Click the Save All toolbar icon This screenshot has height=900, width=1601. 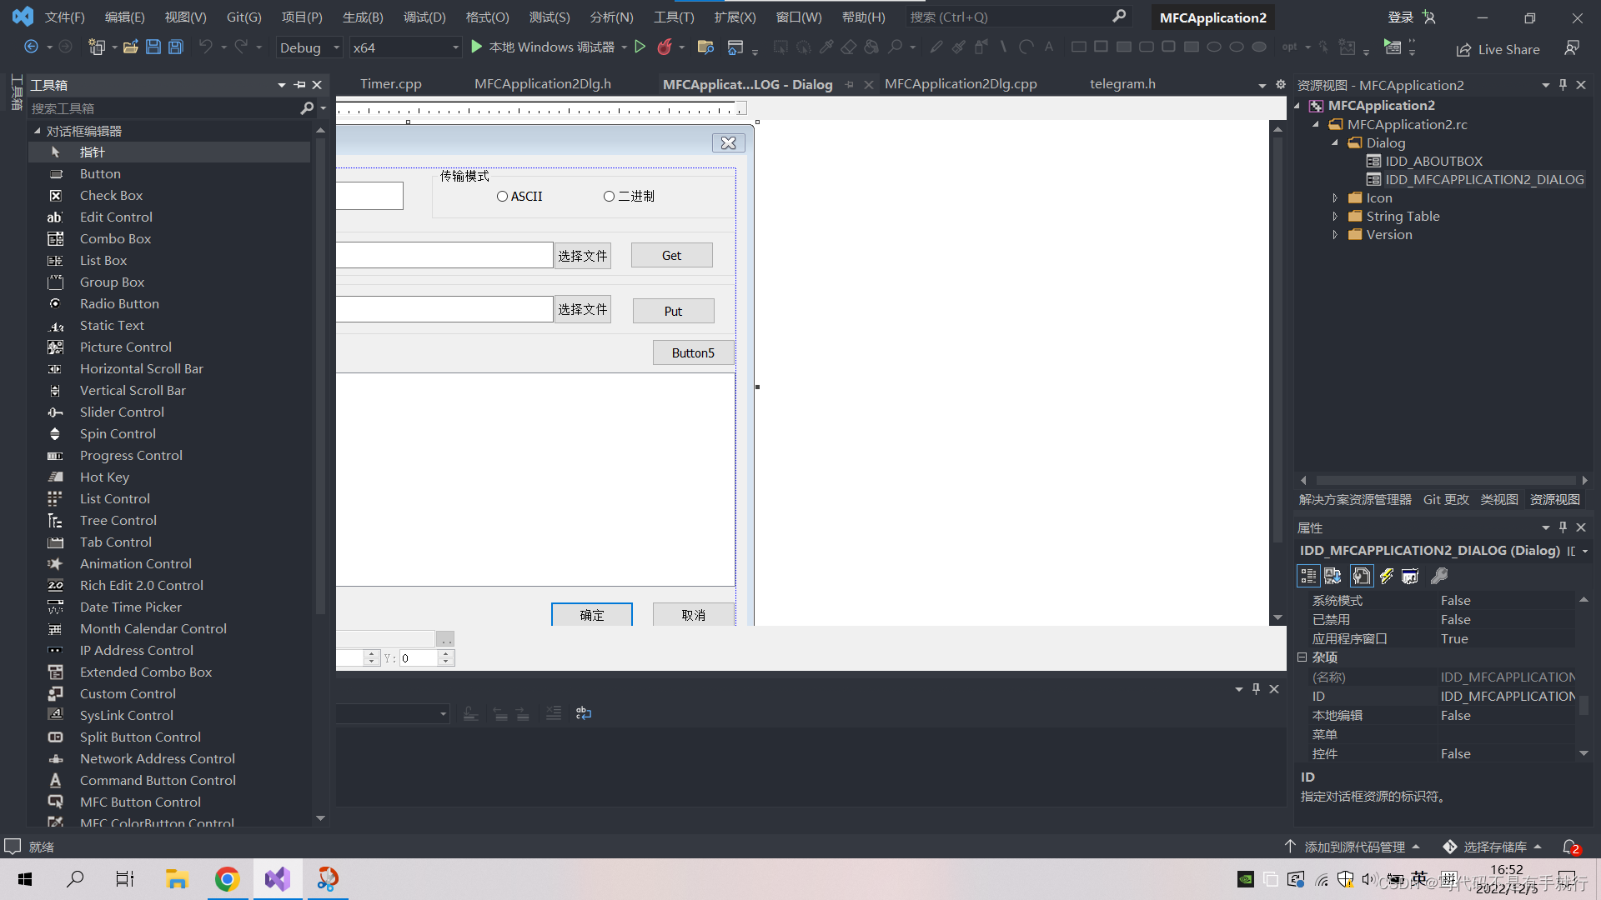click(x=175, y=47)
